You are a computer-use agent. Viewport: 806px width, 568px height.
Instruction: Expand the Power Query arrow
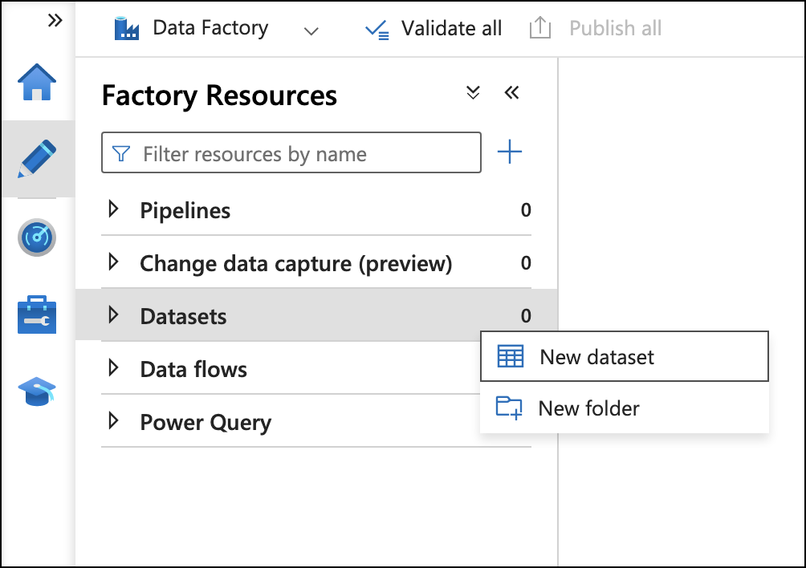113,422
